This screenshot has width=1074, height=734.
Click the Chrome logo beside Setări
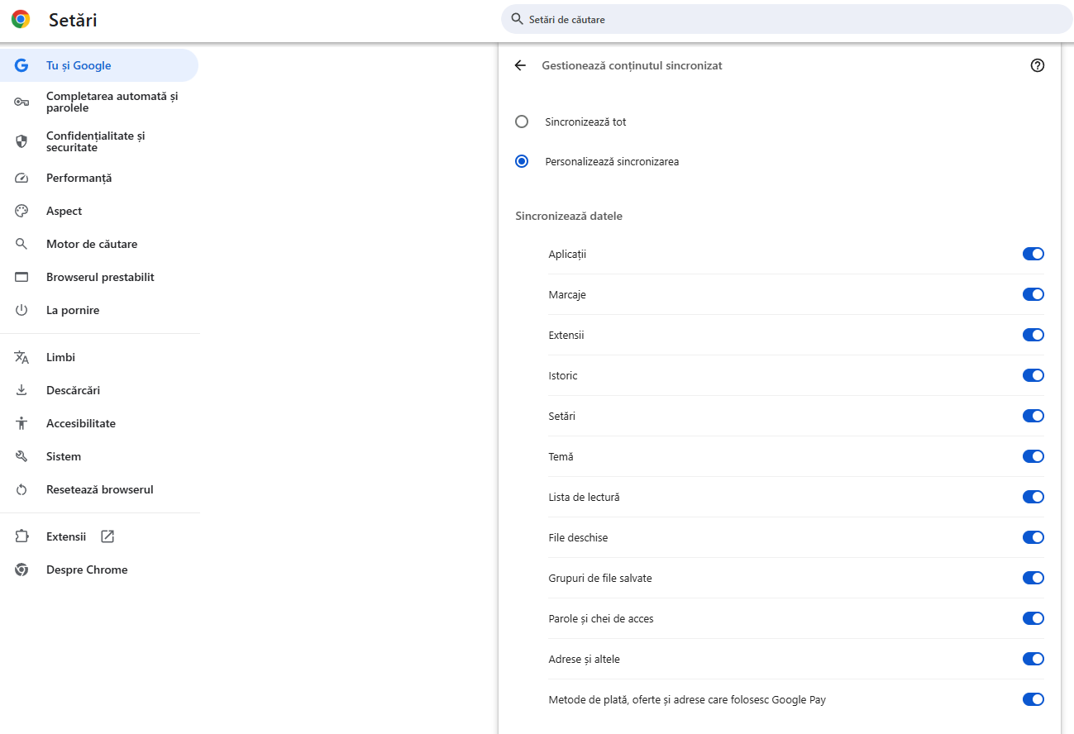[21, 20]
